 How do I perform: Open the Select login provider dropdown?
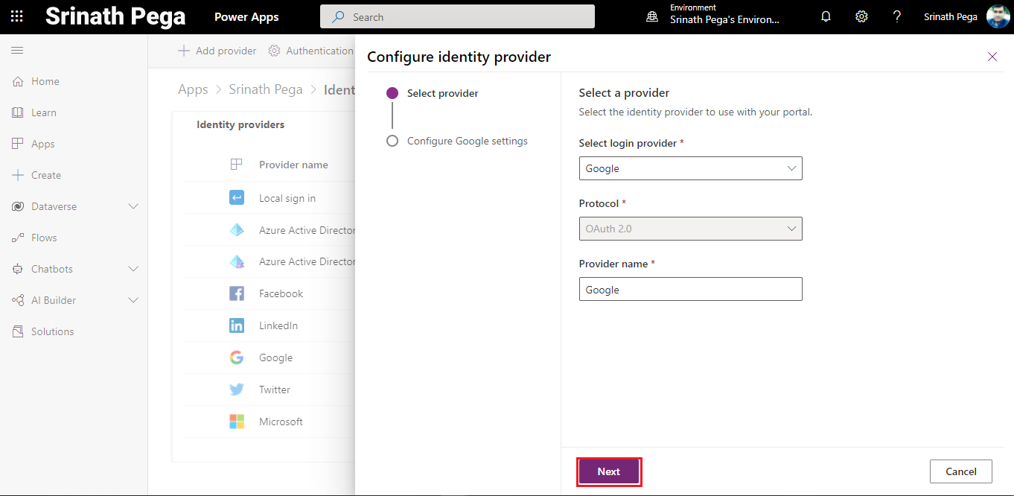pyautogui.click(x=690, y=168)
